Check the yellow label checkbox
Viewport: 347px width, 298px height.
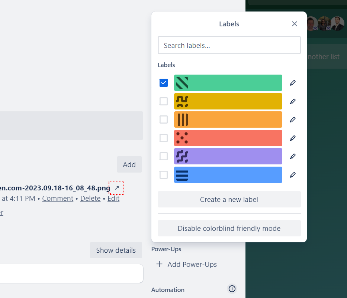point(164,101)
